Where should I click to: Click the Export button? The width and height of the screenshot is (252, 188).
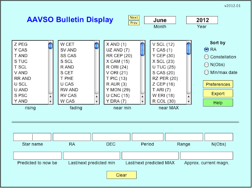[x=218, y=94]
